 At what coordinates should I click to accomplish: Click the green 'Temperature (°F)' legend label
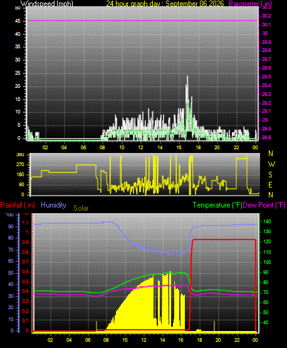tap(217, 205)
